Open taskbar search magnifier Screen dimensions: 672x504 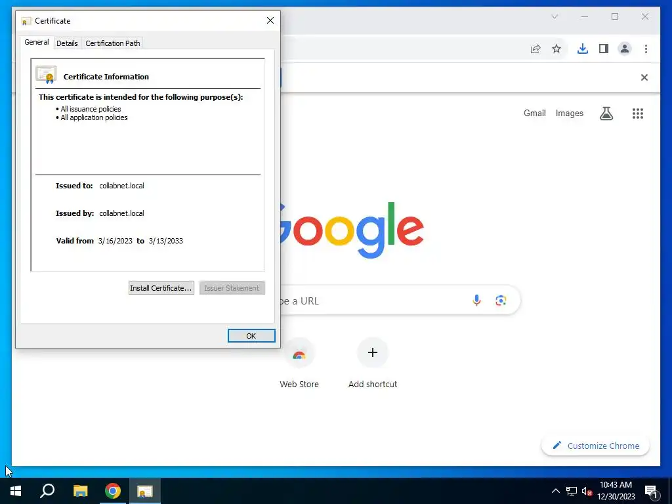[x=47, y=491]
